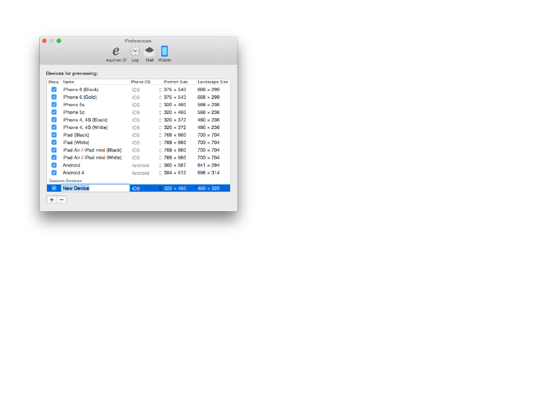
Task: Open Phone OS dropdown for iPad (Black)
Action: click(x=146, y=135)
